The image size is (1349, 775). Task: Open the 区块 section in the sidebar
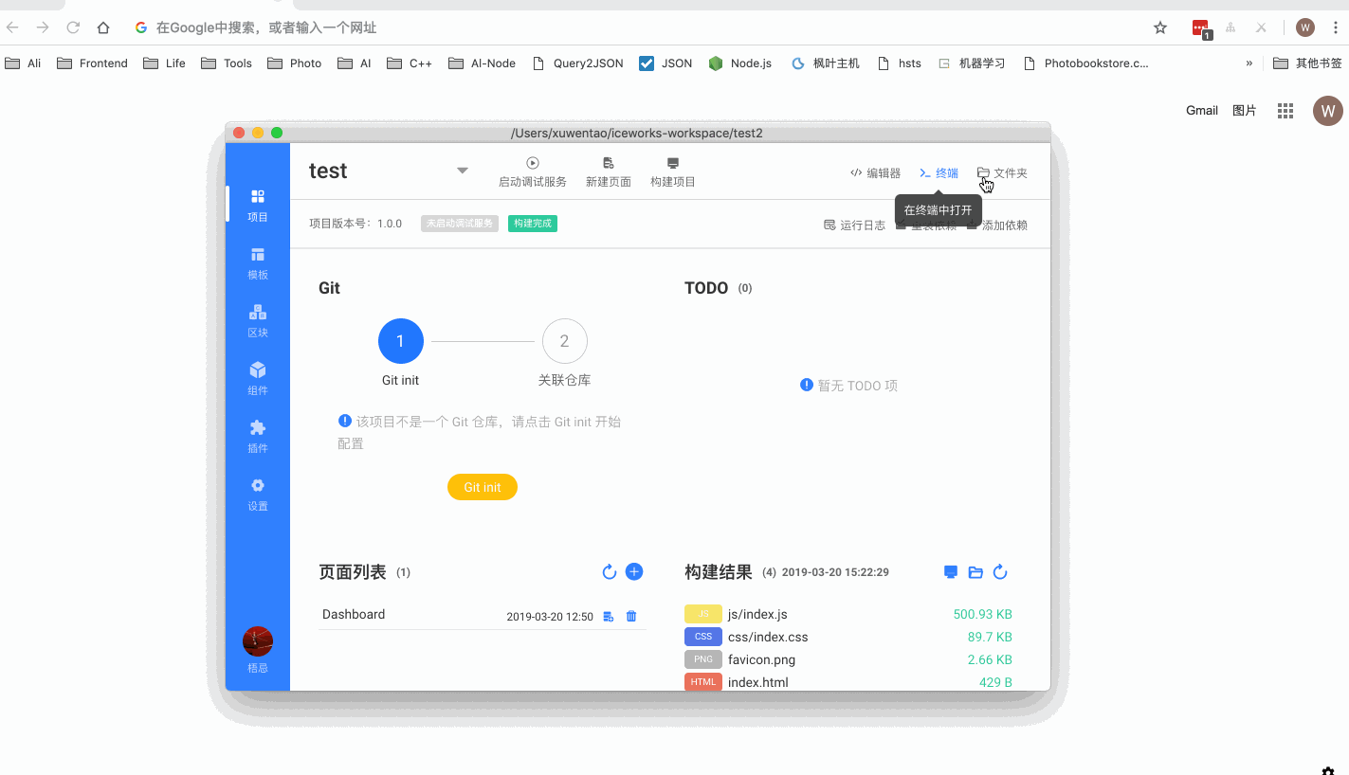click(x=258, y=320)
